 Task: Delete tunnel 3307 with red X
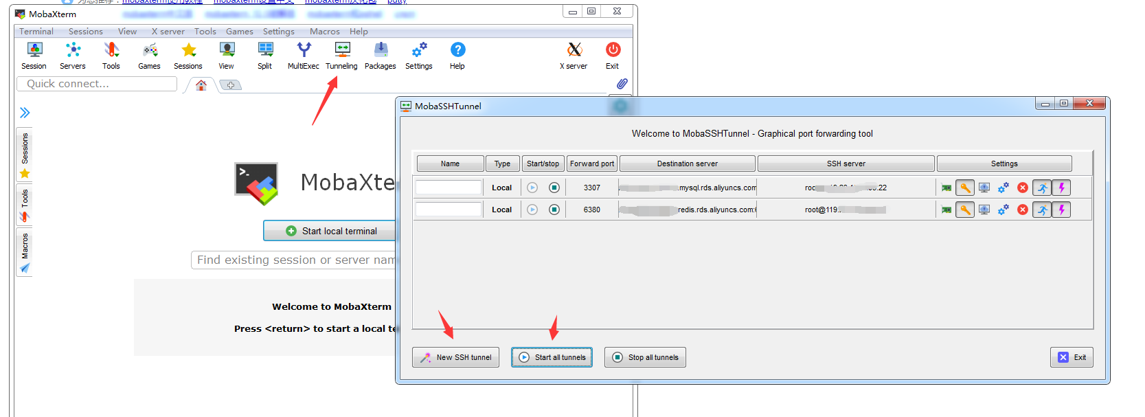(x=1023, y=188)
